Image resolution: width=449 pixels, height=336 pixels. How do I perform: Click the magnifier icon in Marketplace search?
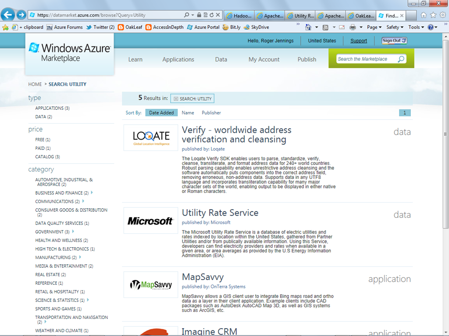pyautogui.click(x=401, y=59)
